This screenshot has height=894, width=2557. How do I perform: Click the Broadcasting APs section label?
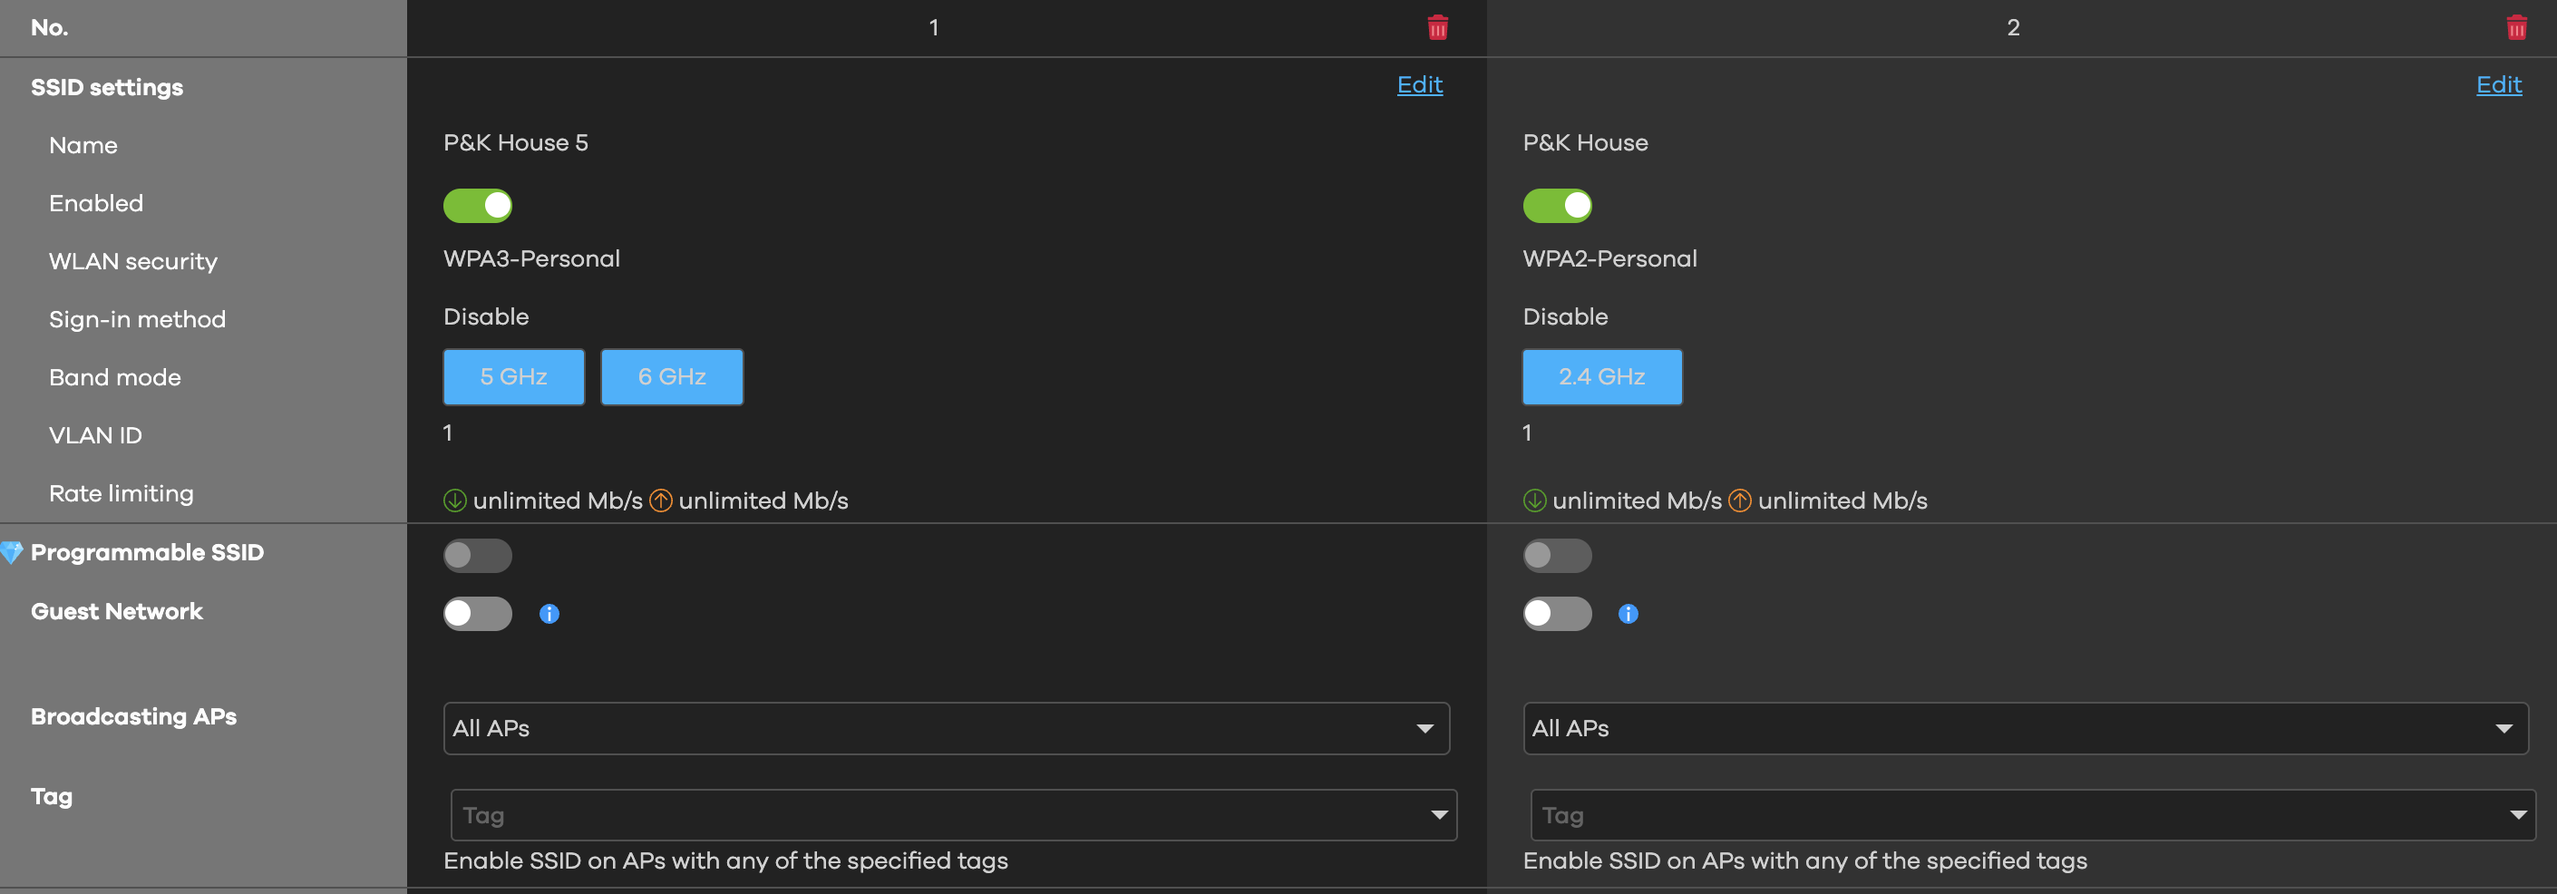click(x=134, y=716)
